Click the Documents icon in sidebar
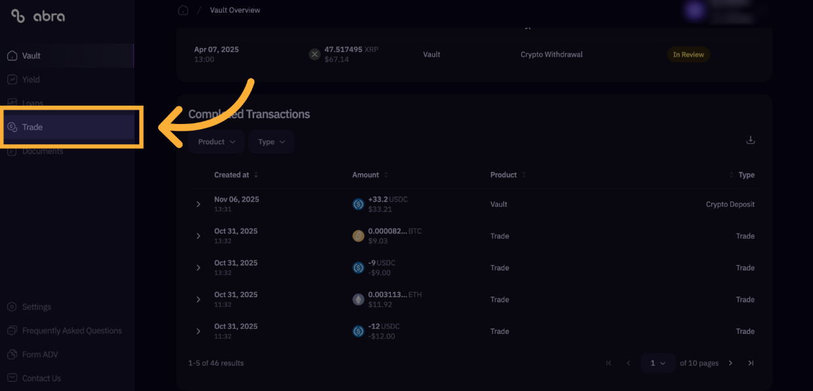This screenshot has height=391, width=813. 12,151
